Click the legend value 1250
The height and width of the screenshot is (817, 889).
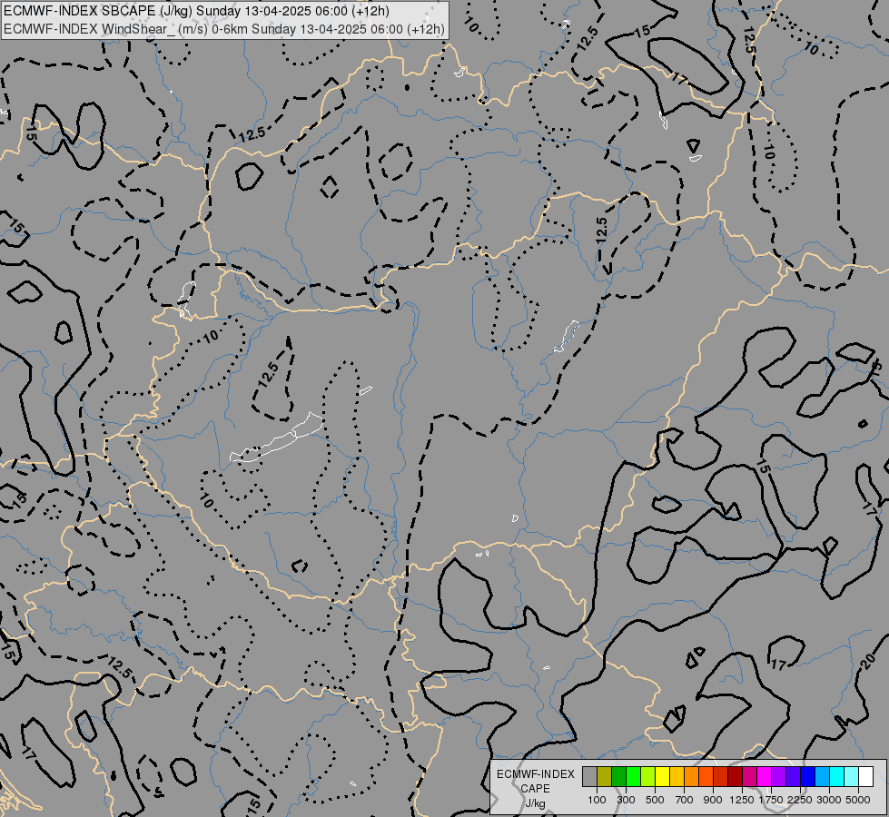point(742,800)
